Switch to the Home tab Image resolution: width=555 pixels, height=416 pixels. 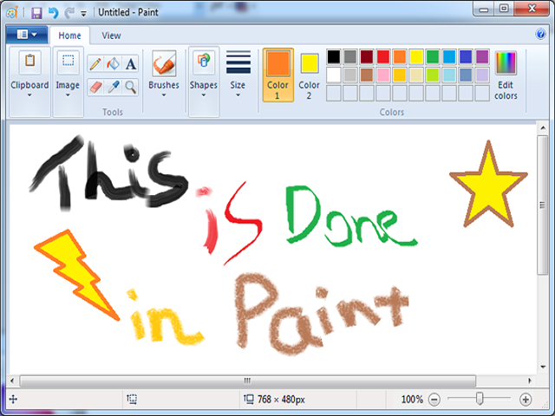(x=69, y=36)
